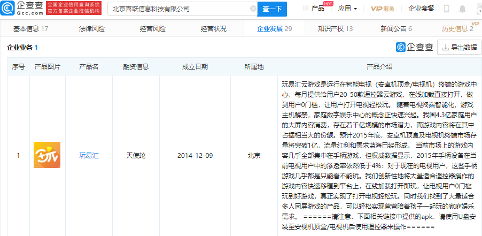Clear the search box with X icon
Viewport: 482px width, 236px height.
tap(253, 9)
